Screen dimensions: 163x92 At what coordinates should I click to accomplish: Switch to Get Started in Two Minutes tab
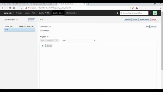coord(15,4)
